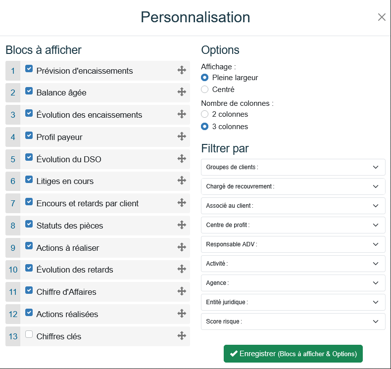Click the move handle beside Chiffre d'Affaires

coord(182,291)
